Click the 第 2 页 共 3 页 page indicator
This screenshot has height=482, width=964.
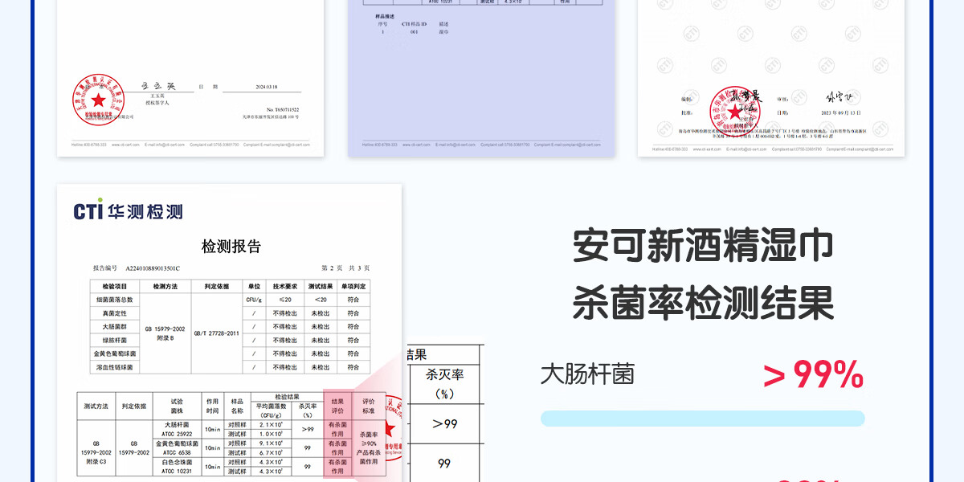point(345,268)
